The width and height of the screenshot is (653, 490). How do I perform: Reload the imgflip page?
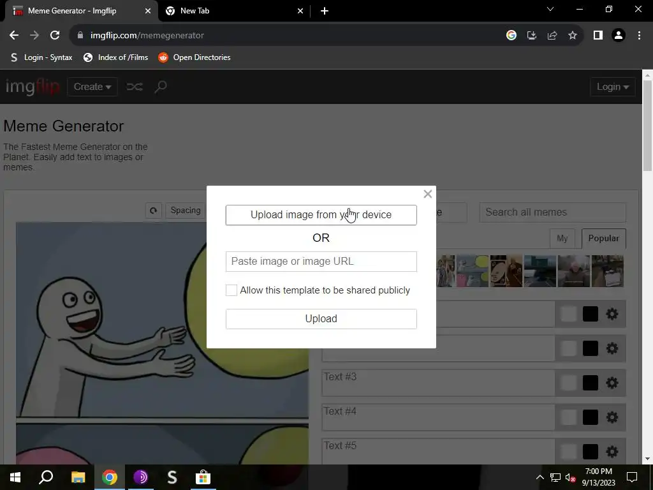[55, 36]
